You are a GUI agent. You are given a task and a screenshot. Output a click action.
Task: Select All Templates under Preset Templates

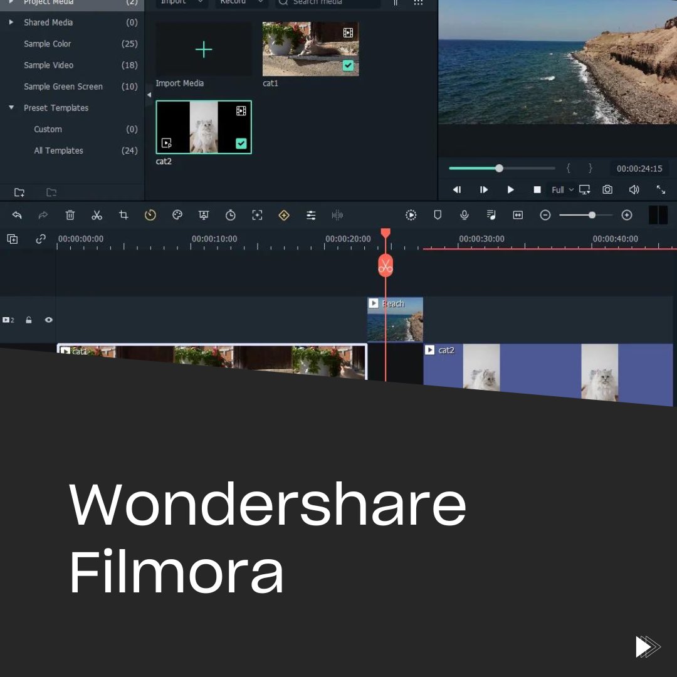point(58,150)
